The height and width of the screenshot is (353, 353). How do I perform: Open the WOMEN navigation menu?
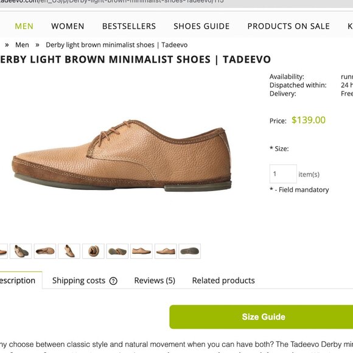point(68,26)
